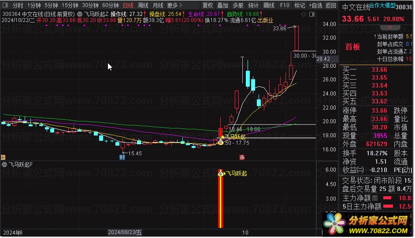Image resolution: width=415 pixels, height=238 pixels.
Task: Open the F10 company info
Action: tap(285, 5)
